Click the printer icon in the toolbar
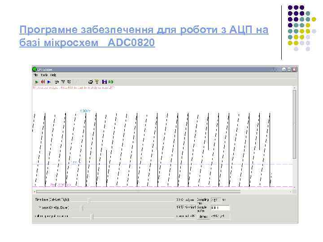Image resolution: width=323 pixels, height=242 pixels. pos(90,82)
